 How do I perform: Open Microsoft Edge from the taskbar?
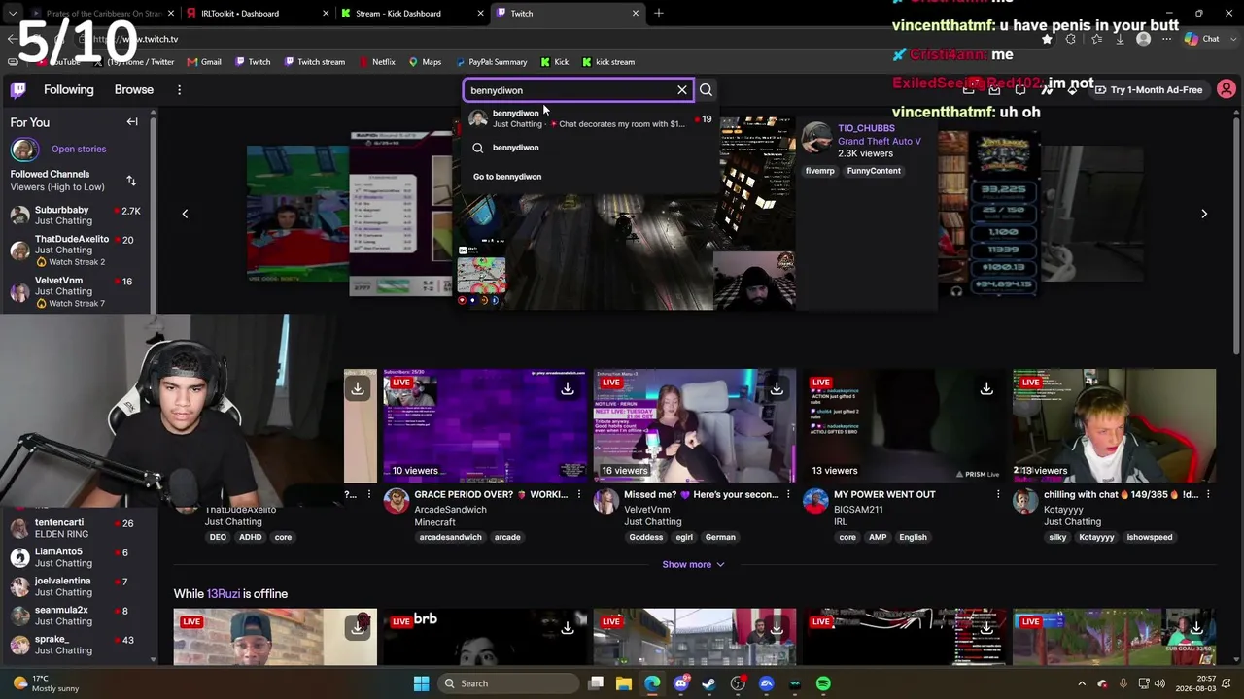tap(652, 683)
